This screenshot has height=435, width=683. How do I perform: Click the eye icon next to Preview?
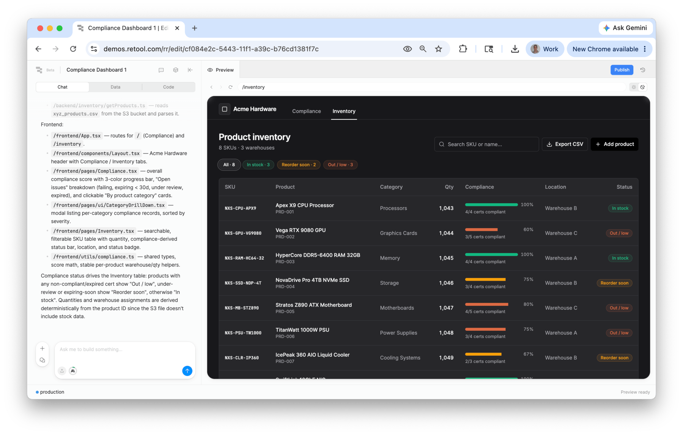210,70
